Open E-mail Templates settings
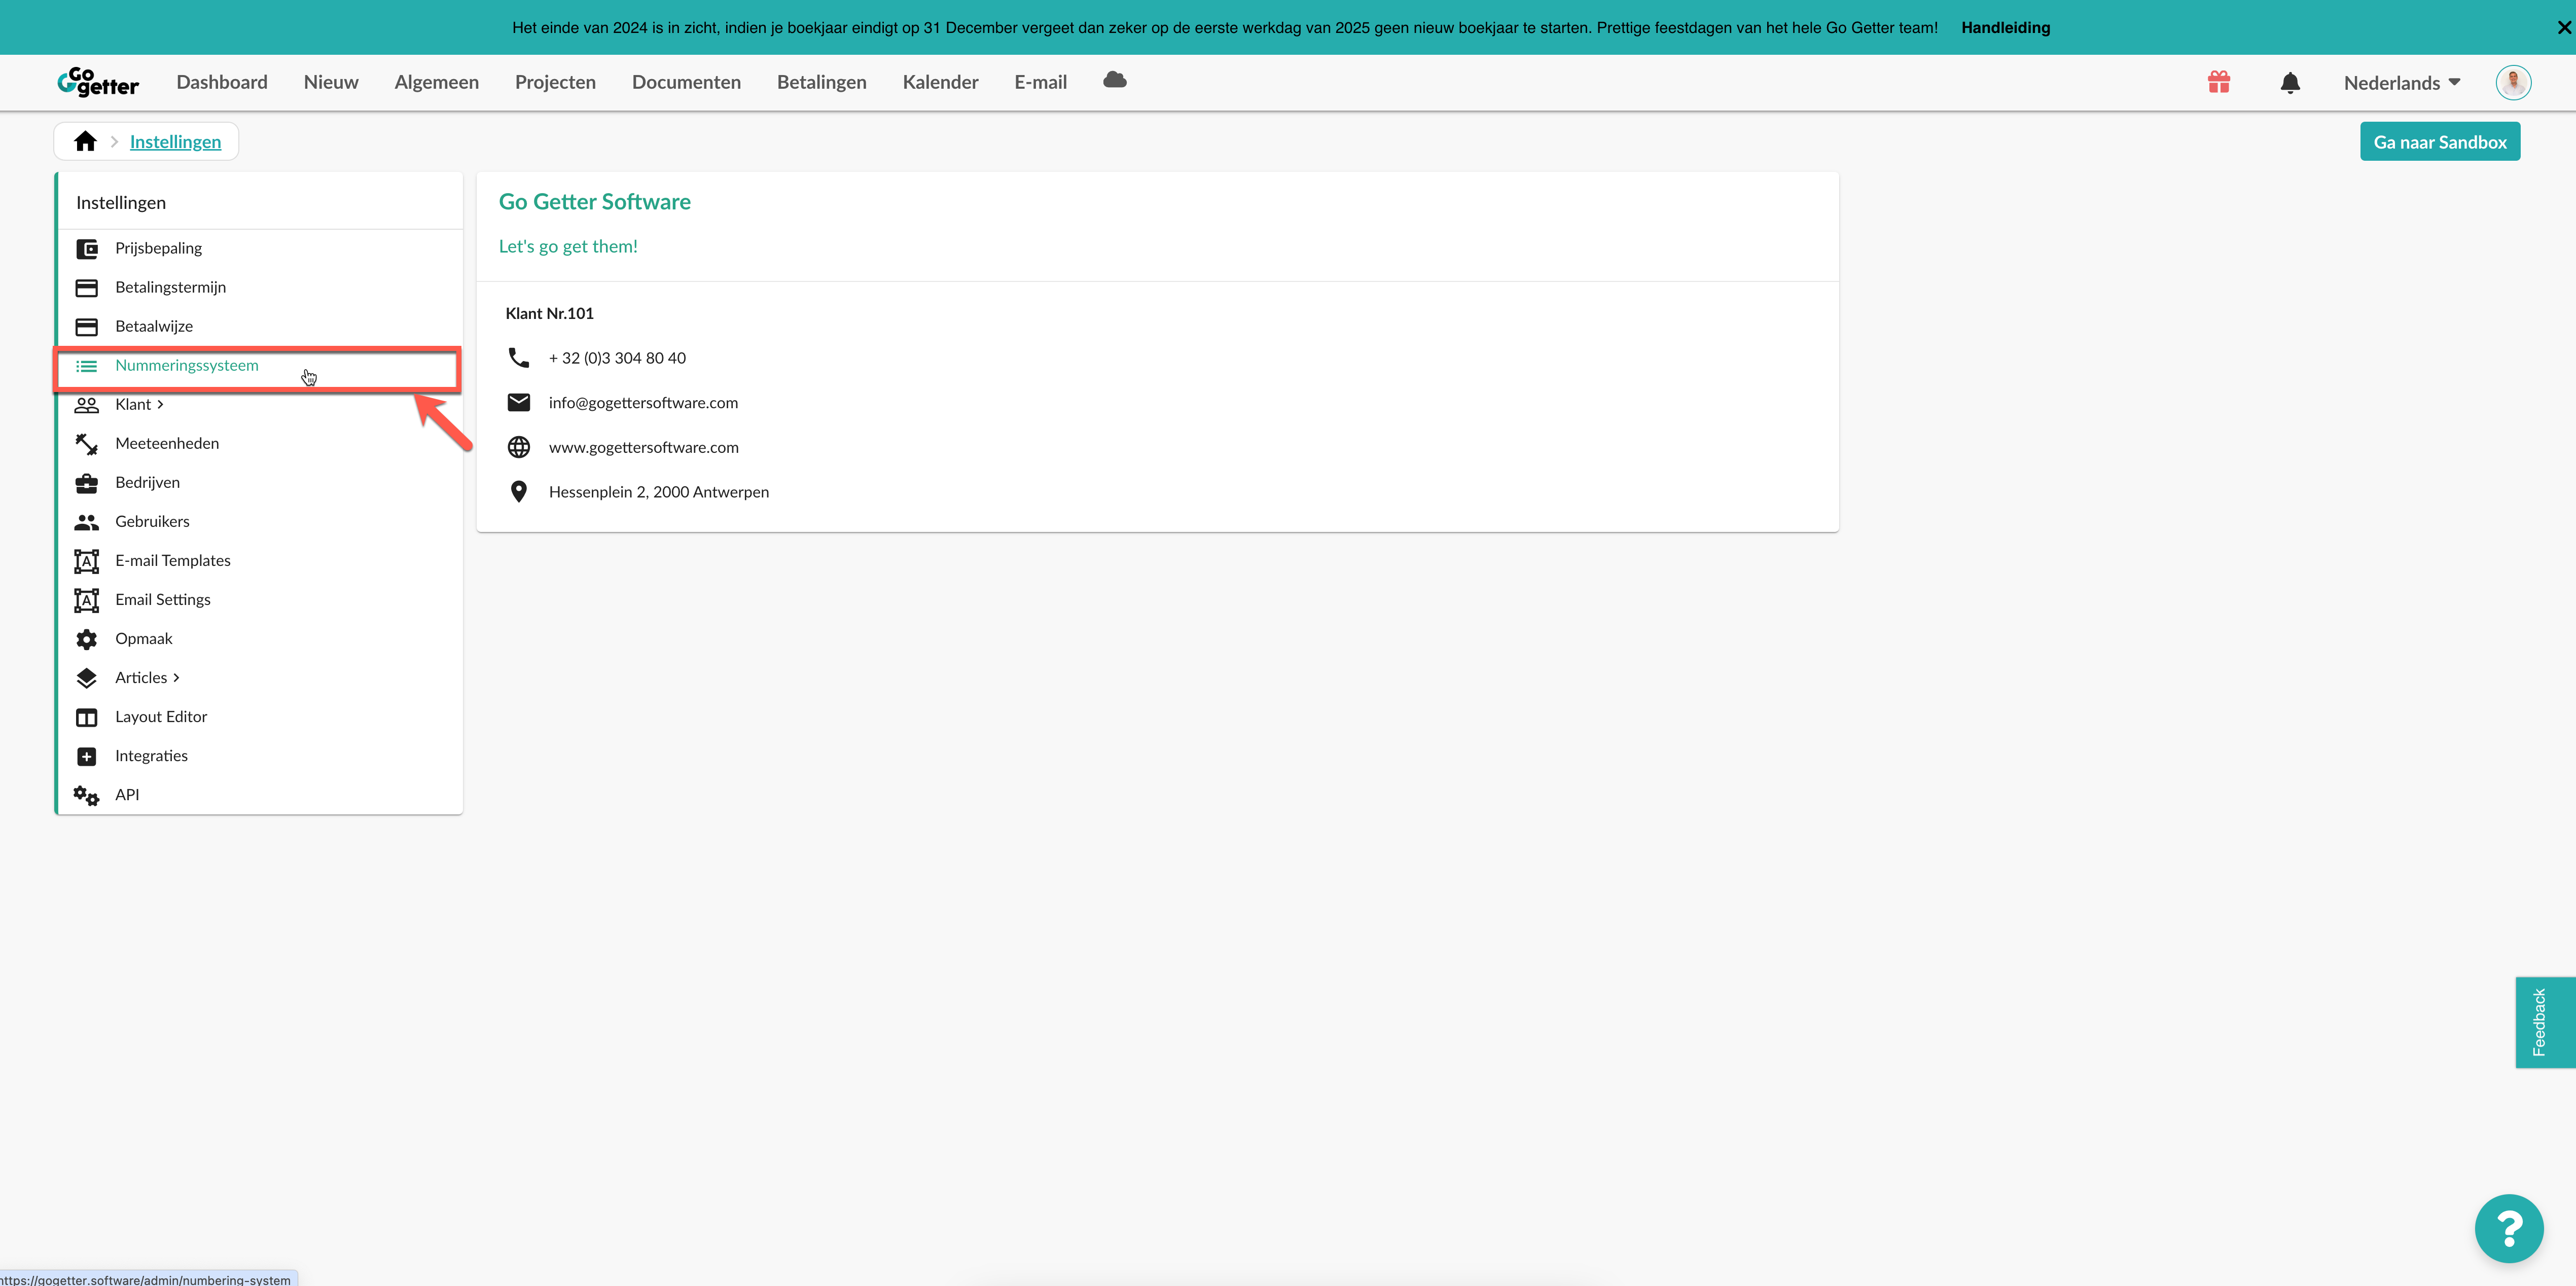This screenshot has height=1286, width=2576. [x=259, y=560]
